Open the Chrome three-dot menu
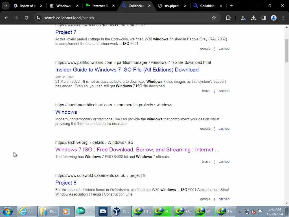The image size is (289, 217). (283, 18)
